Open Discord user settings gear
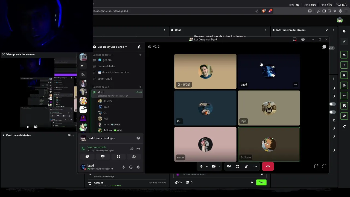The width and height of the screenshot is (350, 197). 138,167
